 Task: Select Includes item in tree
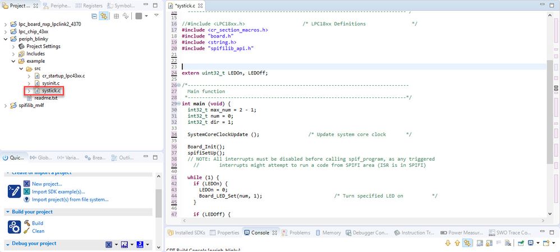click(35, 54)
